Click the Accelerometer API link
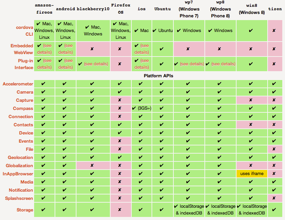 click(x=18, y=84)
